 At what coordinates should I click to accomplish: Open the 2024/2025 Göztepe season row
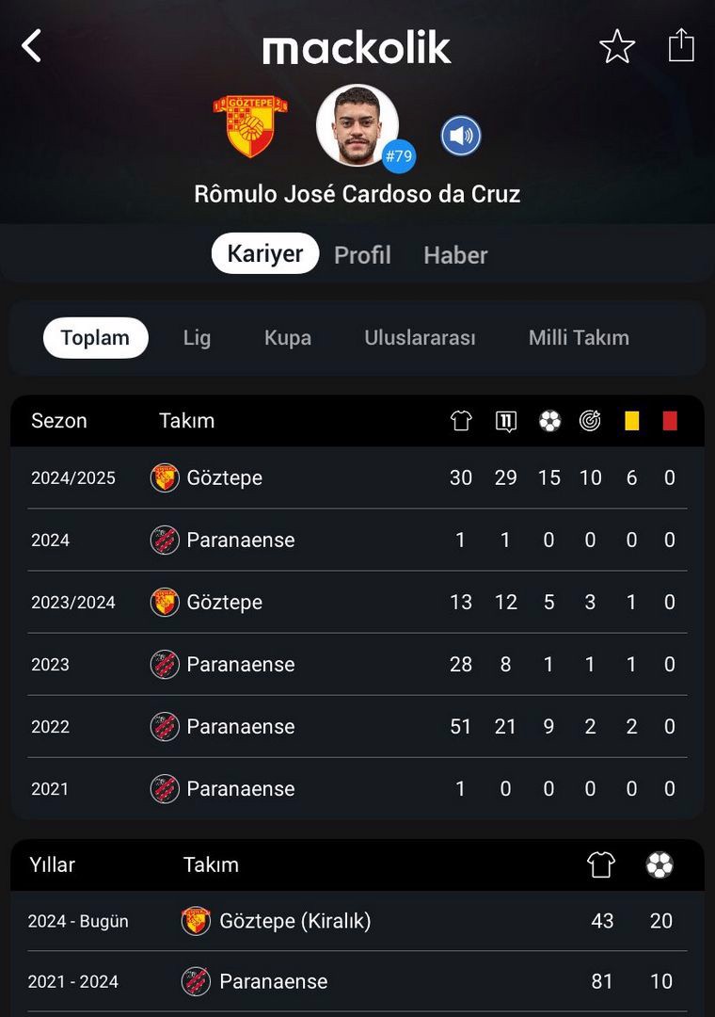point(357,478)
